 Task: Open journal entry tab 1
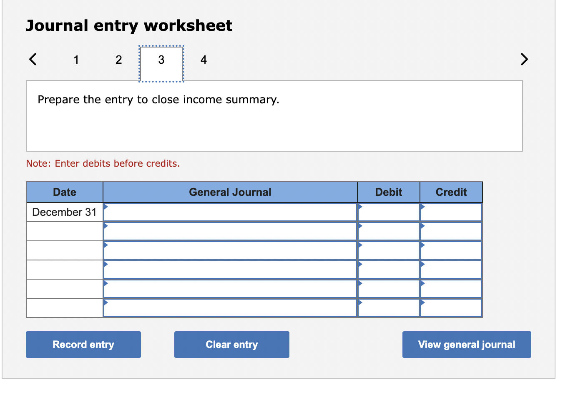tap(76, 60)
